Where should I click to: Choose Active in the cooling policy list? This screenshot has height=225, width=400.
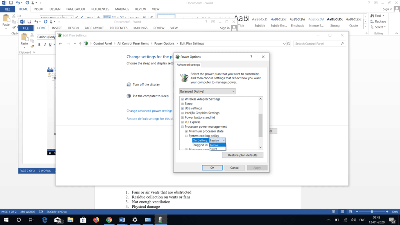(217, 148)
